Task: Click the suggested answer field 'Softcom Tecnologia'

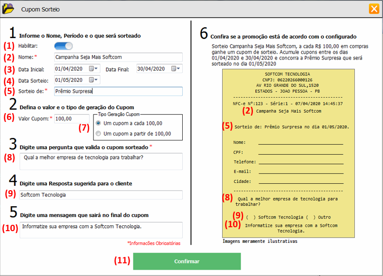Action: coord(101,195)
